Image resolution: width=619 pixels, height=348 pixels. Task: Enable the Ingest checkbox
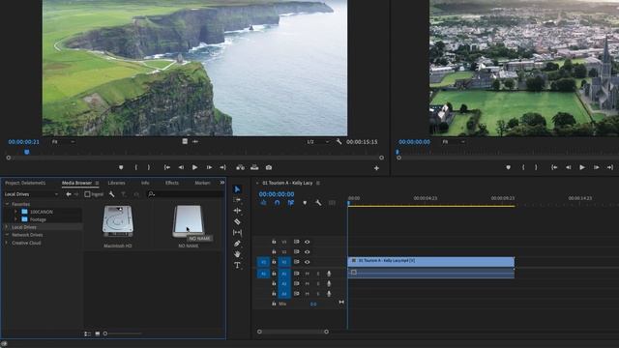[87, 194]
